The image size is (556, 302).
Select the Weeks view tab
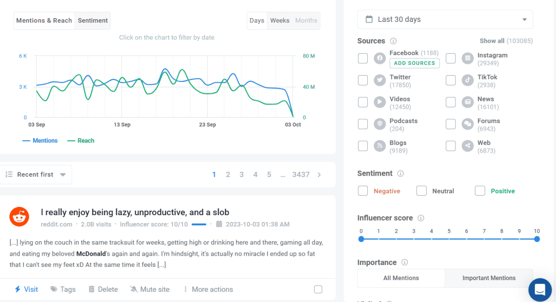pyautogui.click(x=279, y=20)
